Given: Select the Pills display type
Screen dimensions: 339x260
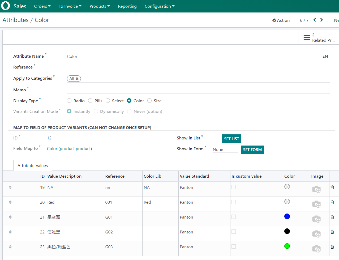Looking at the screenshot, I should pyautogui.click(x=90, y=101).
